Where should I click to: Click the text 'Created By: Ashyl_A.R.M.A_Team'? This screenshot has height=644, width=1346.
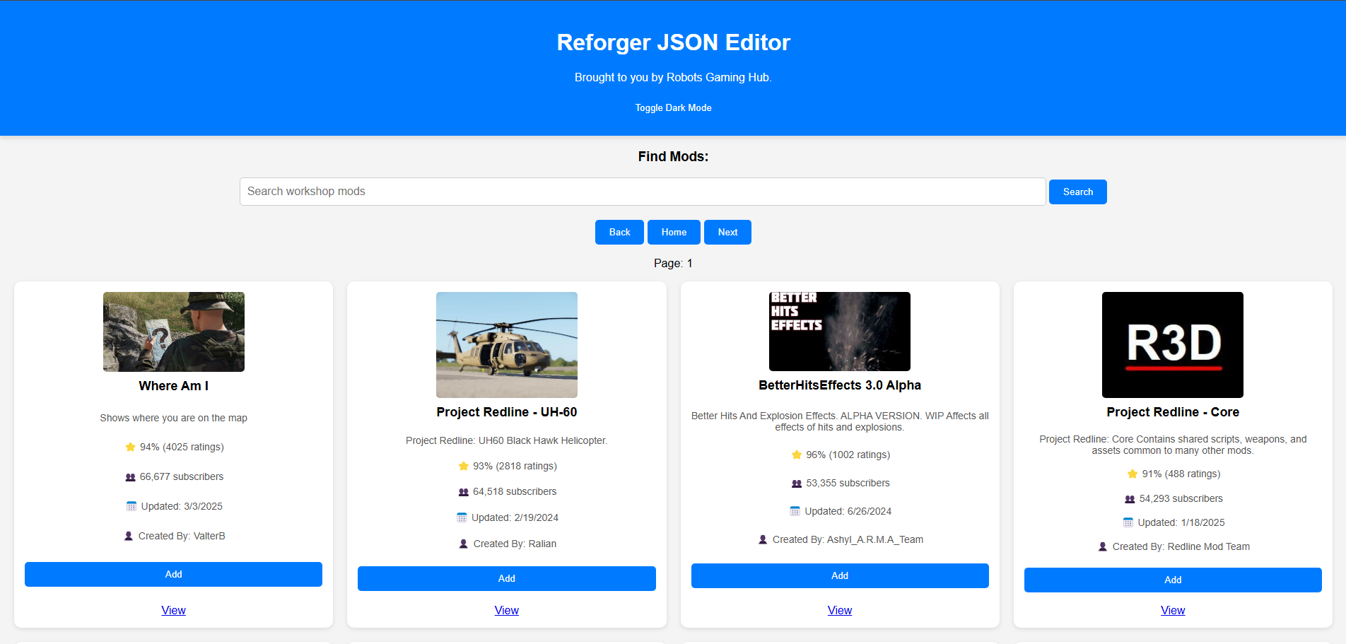[x=848, y=539]
